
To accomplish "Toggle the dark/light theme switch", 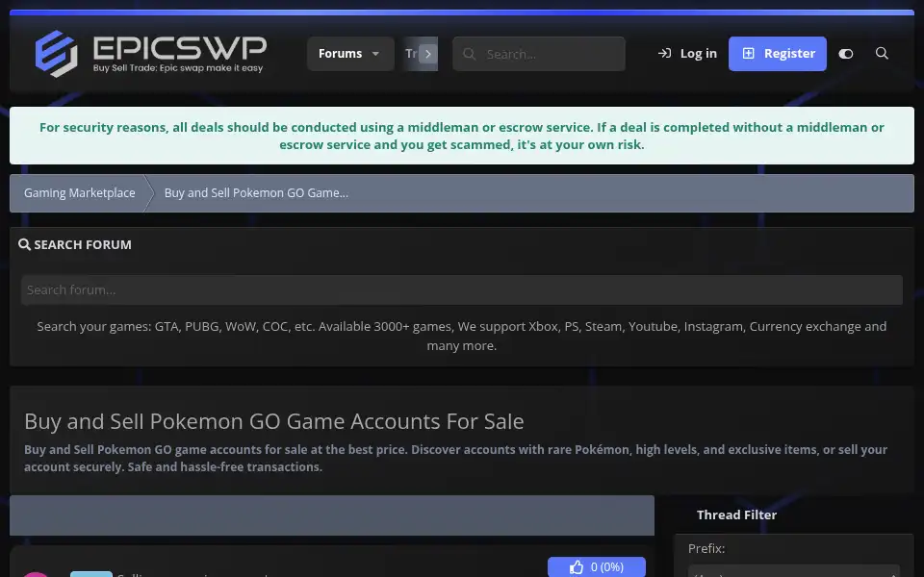I will (846, 54).
